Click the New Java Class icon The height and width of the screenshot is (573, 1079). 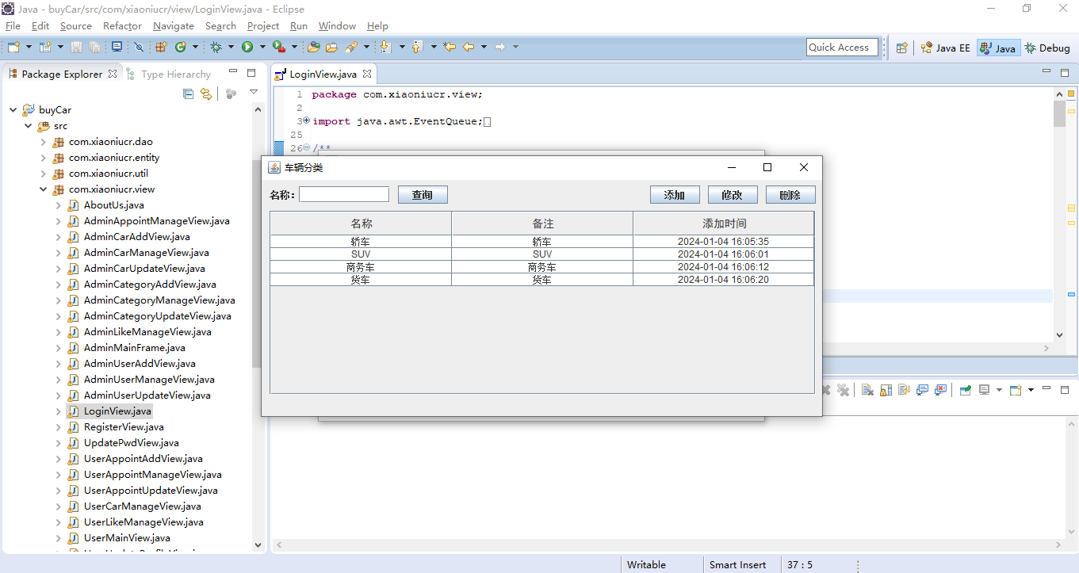tap(181, 47)
